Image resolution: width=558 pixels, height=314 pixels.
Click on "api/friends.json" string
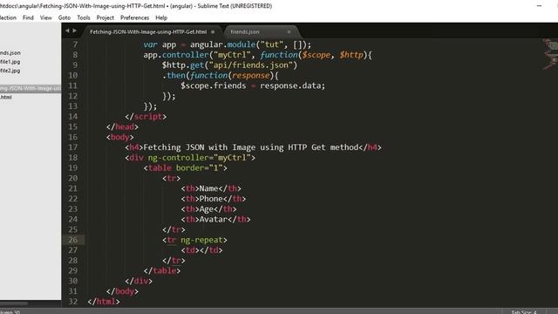[x=250, y=65]
